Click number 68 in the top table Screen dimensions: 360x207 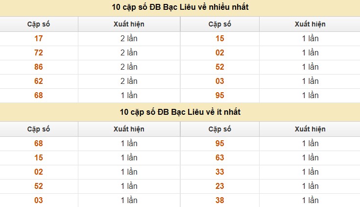click(x=39, y=96)
